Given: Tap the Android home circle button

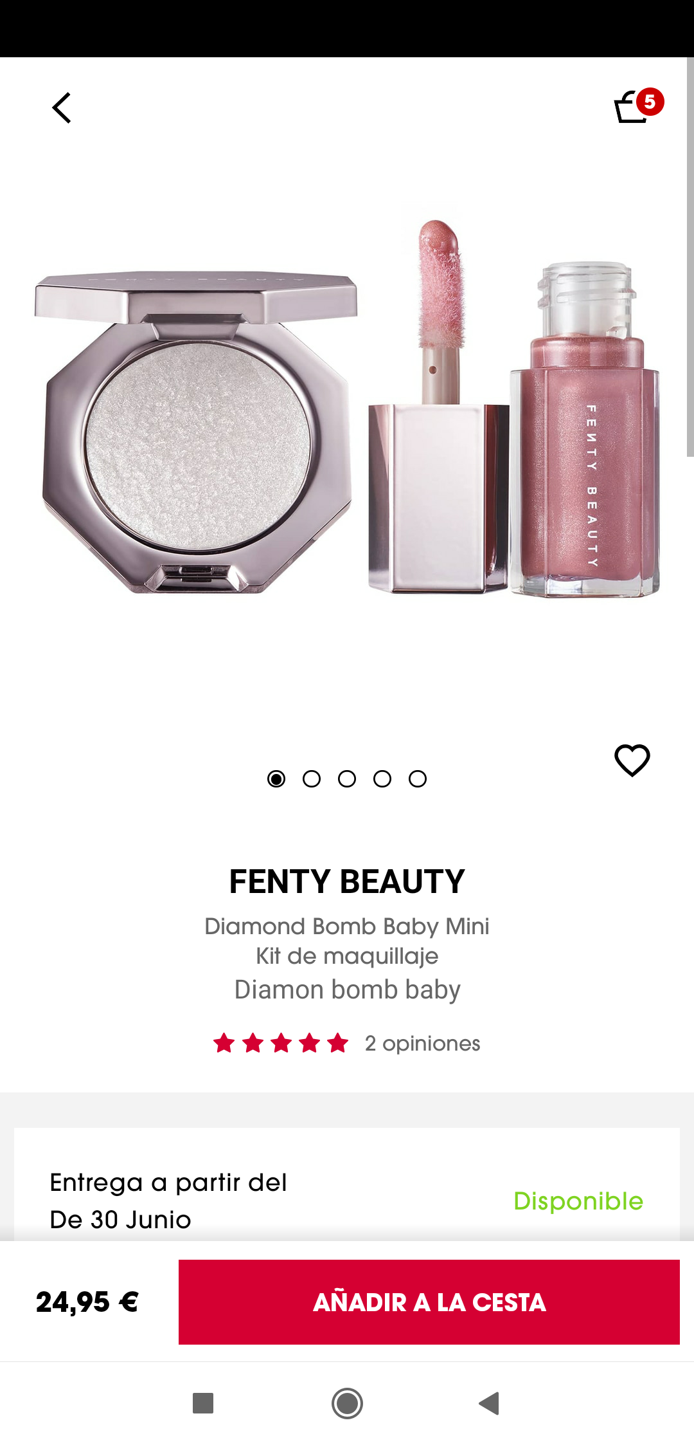Looking at the screenshot, I should [x=347, y=1403].
